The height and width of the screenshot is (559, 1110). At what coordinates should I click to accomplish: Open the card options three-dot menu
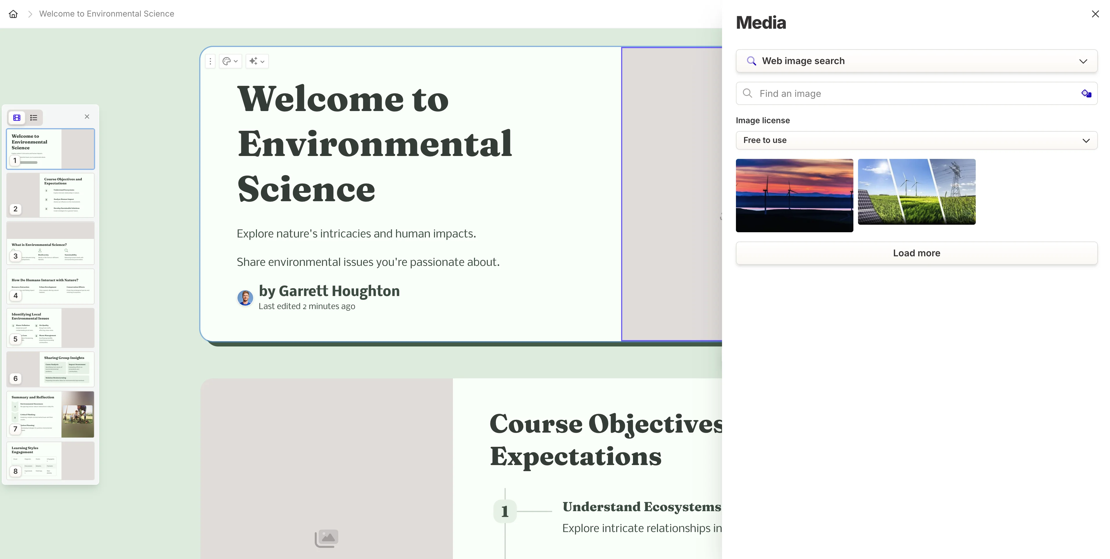[x=210, y=61]
